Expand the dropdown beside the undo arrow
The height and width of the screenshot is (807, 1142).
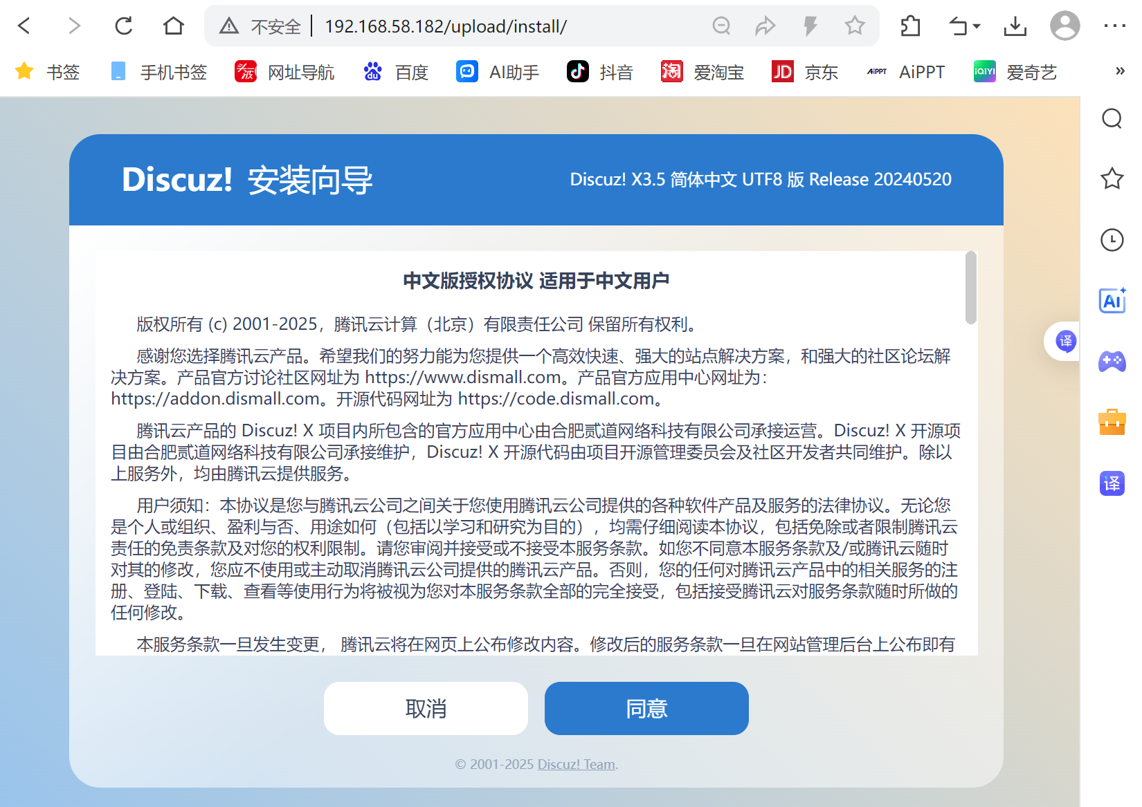click(x=977, y=26)
